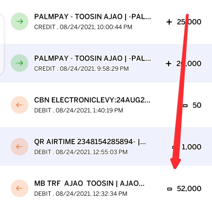Image resolution: width=212 pixels, height=204 pixels.
Task: Click the - 52,000 debit amount
Action: (184, 188)
